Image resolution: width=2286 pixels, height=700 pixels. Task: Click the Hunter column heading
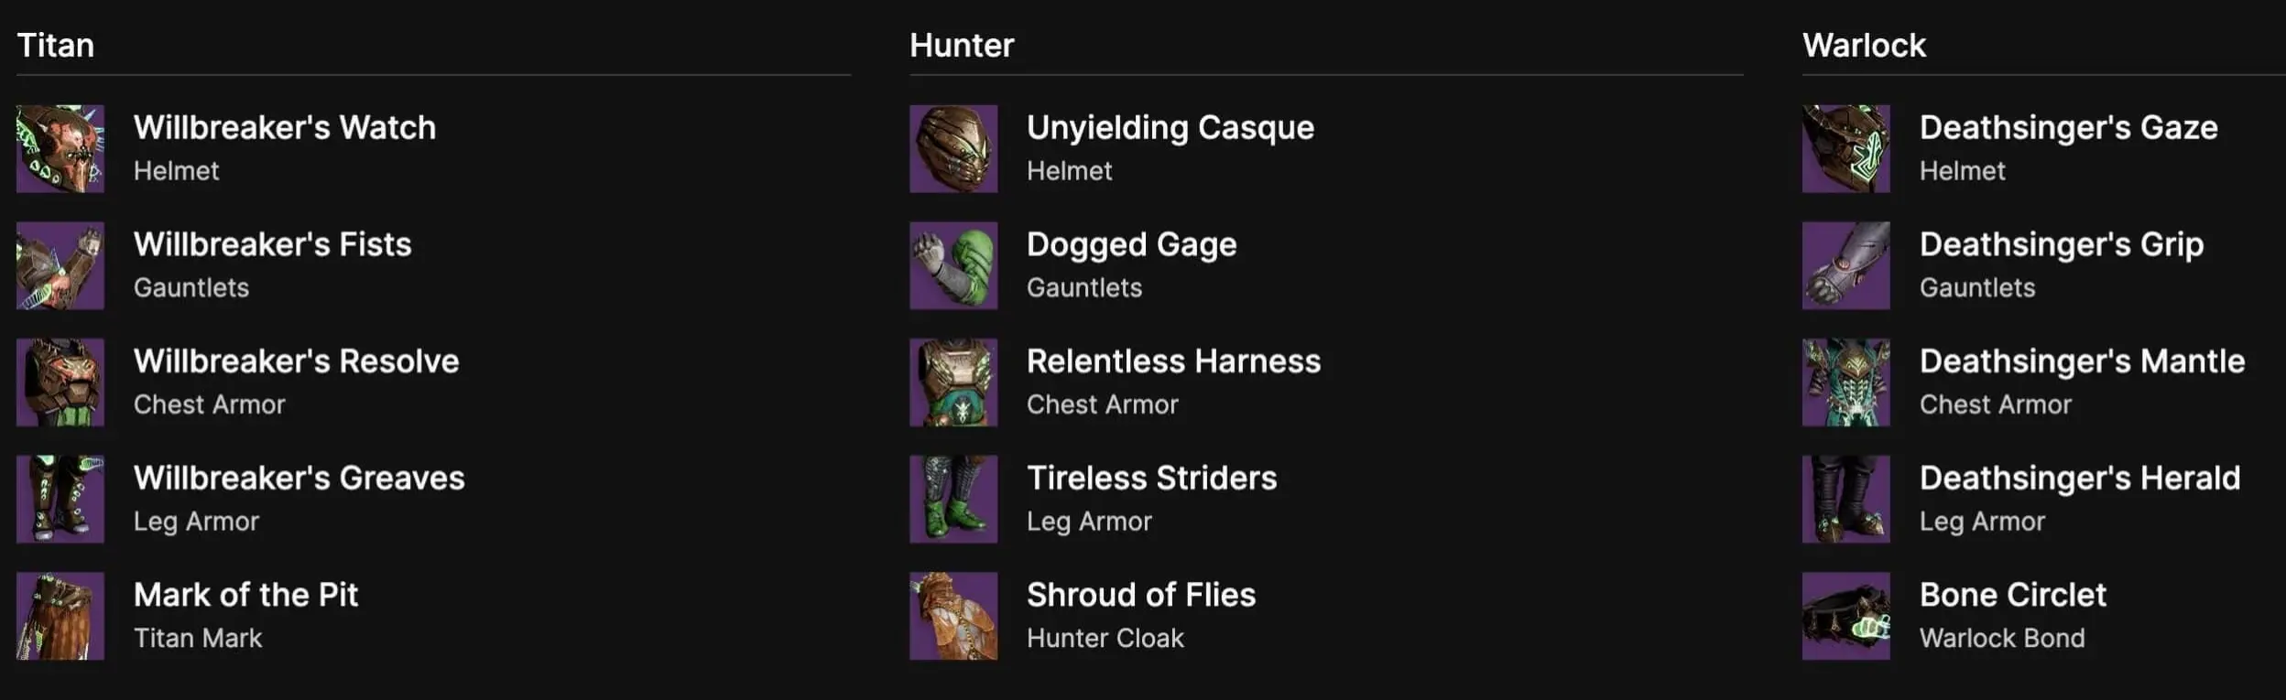961,45
